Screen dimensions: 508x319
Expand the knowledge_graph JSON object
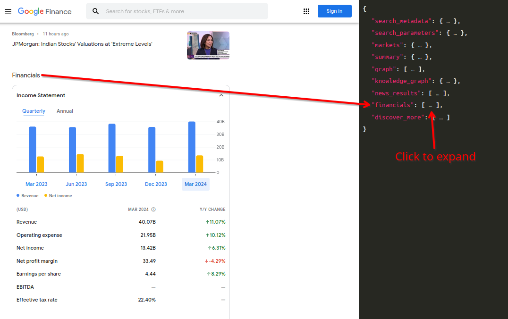(448, 81)
